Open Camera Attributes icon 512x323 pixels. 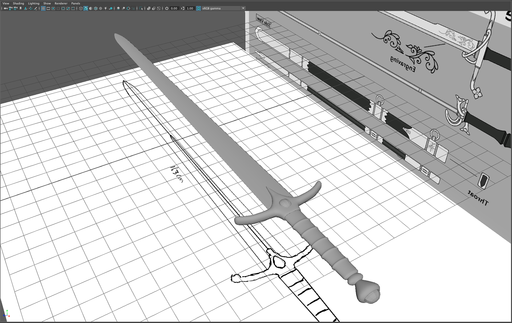point(15,8)
